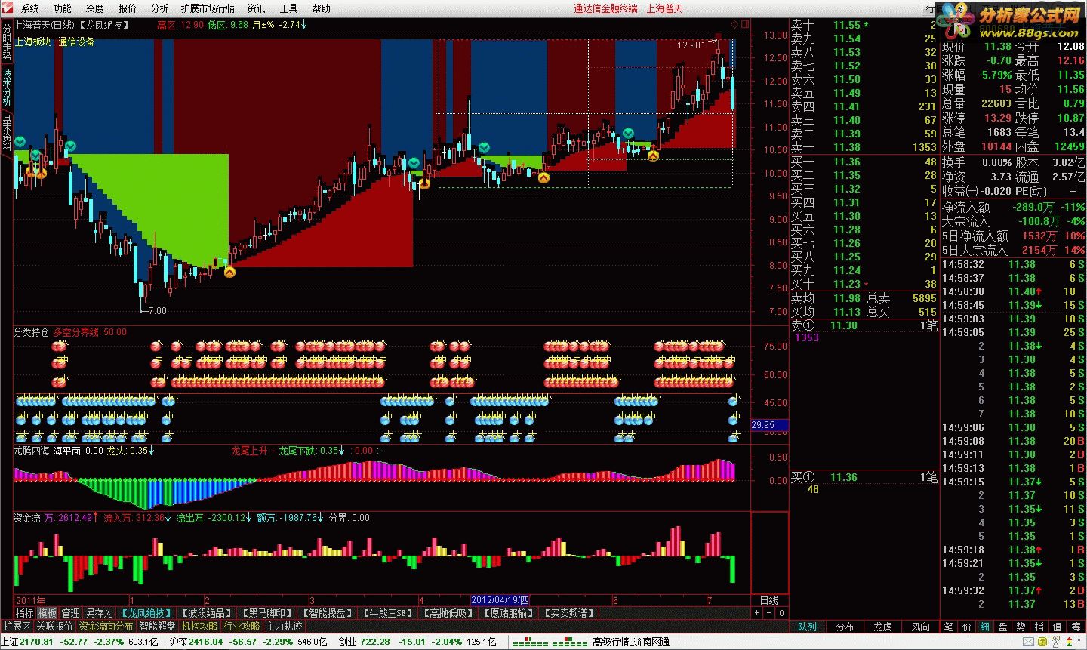Select the 【黑马脚印】 template tab

pos(266,613)
